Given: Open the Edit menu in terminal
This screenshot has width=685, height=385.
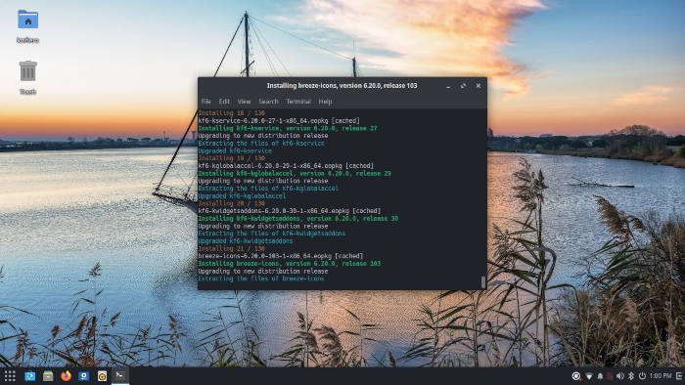Looking at the screenshot, I should 224,102.
